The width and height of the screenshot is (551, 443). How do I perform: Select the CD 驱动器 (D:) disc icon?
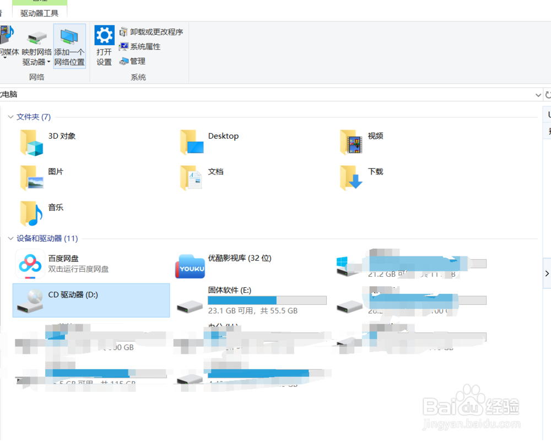(30, 301)
